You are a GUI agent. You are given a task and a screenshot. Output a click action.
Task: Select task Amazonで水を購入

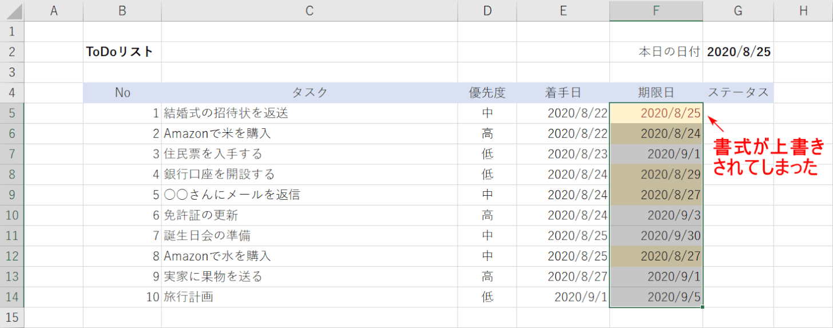[310, 256]
